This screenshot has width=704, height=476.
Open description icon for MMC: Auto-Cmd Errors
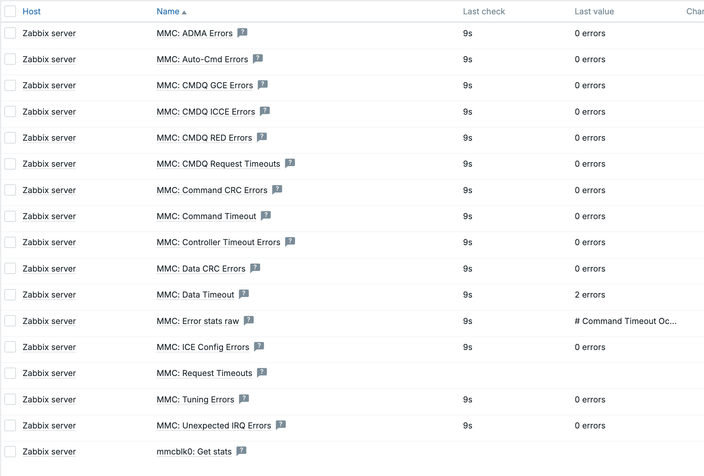258,58
